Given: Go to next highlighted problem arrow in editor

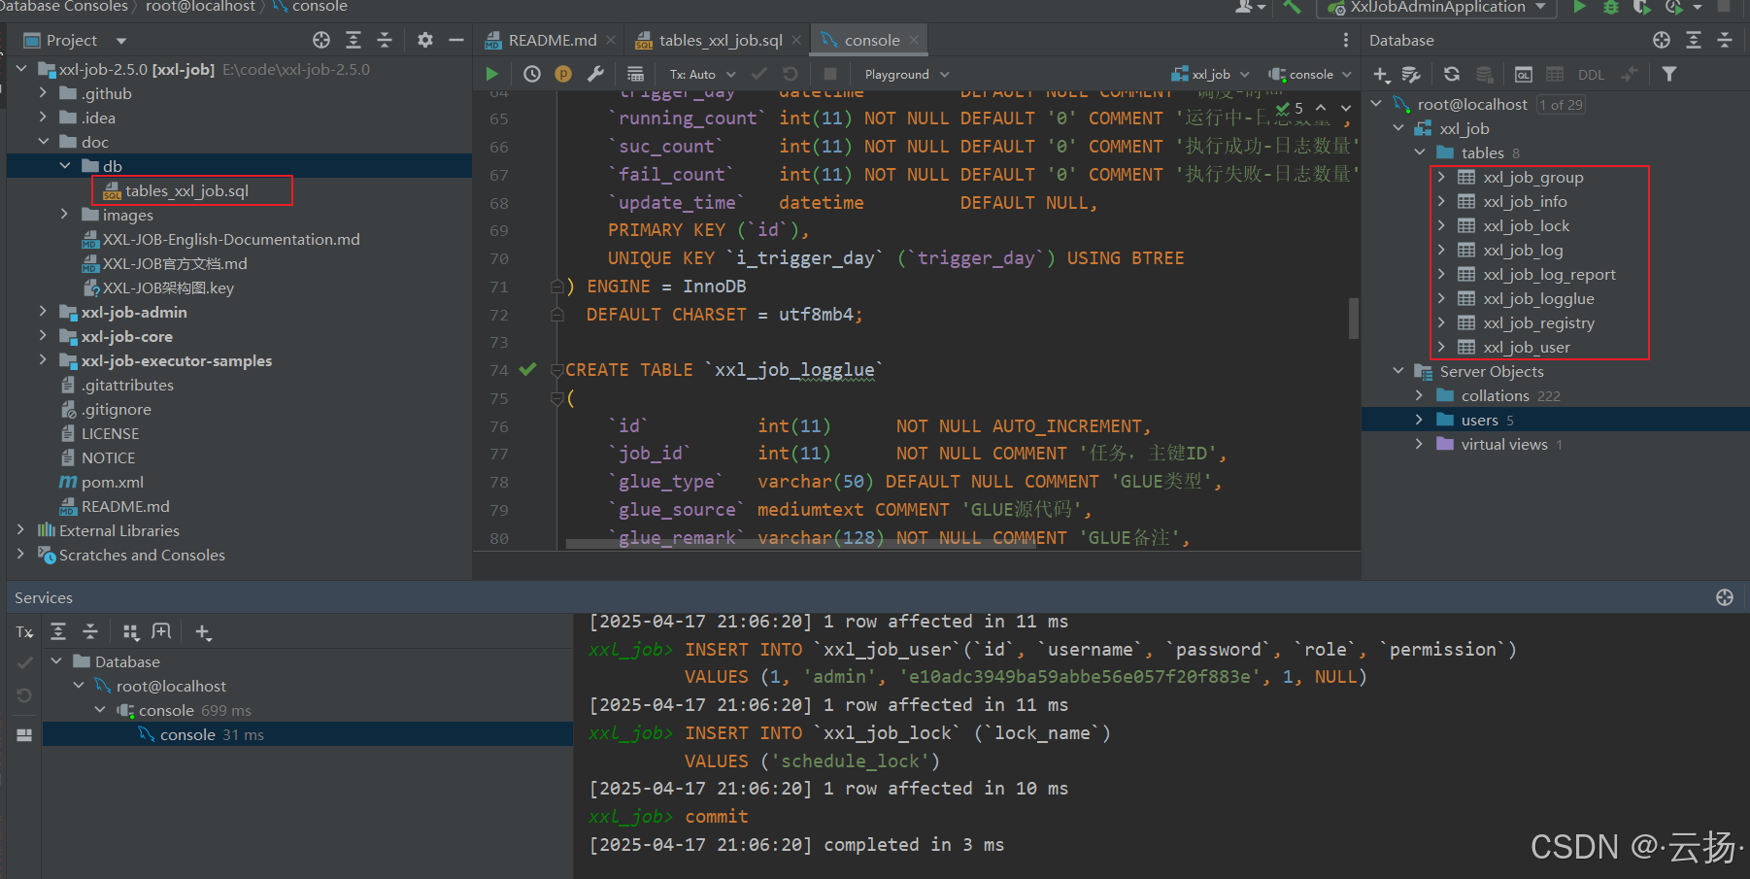Looking at the screenshot, I should pos(1346,108).
